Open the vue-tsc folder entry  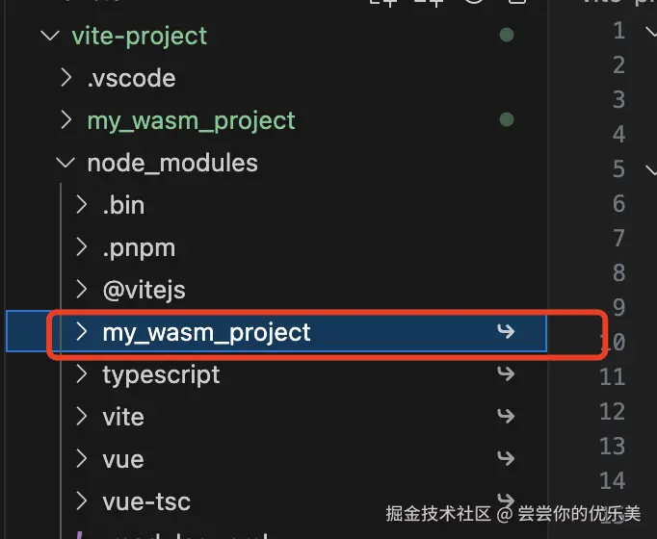coord(146,501)
